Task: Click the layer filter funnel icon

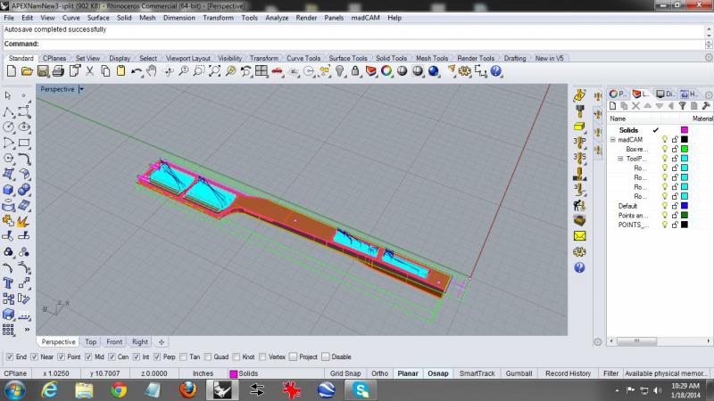Action: 682,106
